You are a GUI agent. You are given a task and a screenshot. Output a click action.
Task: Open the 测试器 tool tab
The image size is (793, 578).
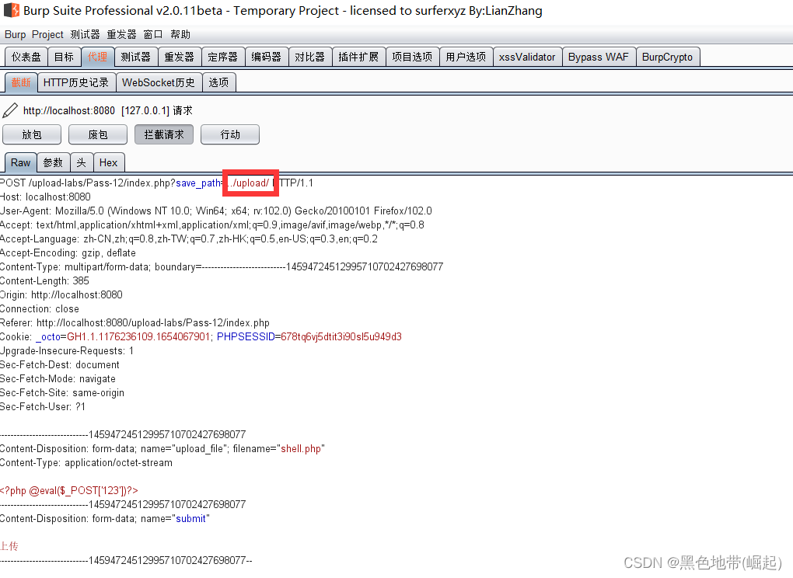click(135, 57)
